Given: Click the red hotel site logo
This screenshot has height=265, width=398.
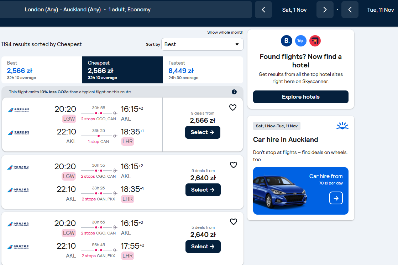Looking at the screenshot, I should (x=315, y=41).
